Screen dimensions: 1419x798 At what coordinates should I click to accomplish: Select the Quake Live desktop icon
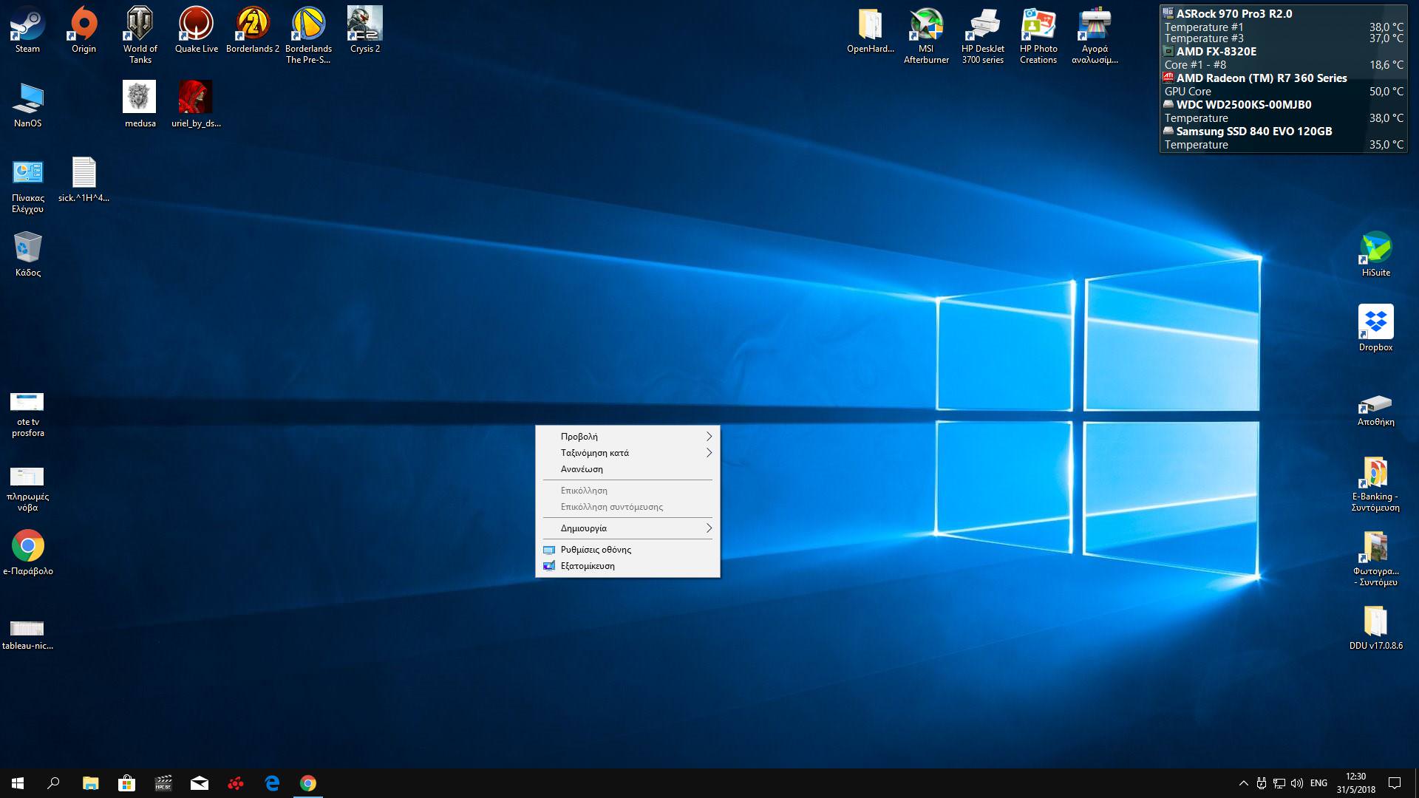pyautogui.click(x=196, y=30)
